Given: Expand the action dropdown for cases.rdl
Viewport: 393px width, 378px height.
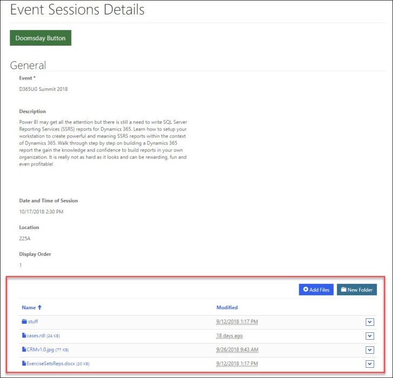Looking at the screenshot, I should tap(370, 336).
